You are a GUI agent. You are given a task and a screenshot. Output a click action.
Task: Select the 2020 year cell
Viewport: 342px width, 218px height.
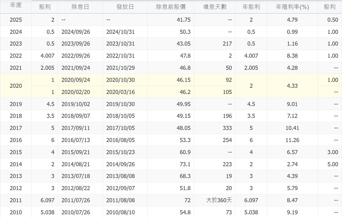pyautogui.click(x=16, y=86)
